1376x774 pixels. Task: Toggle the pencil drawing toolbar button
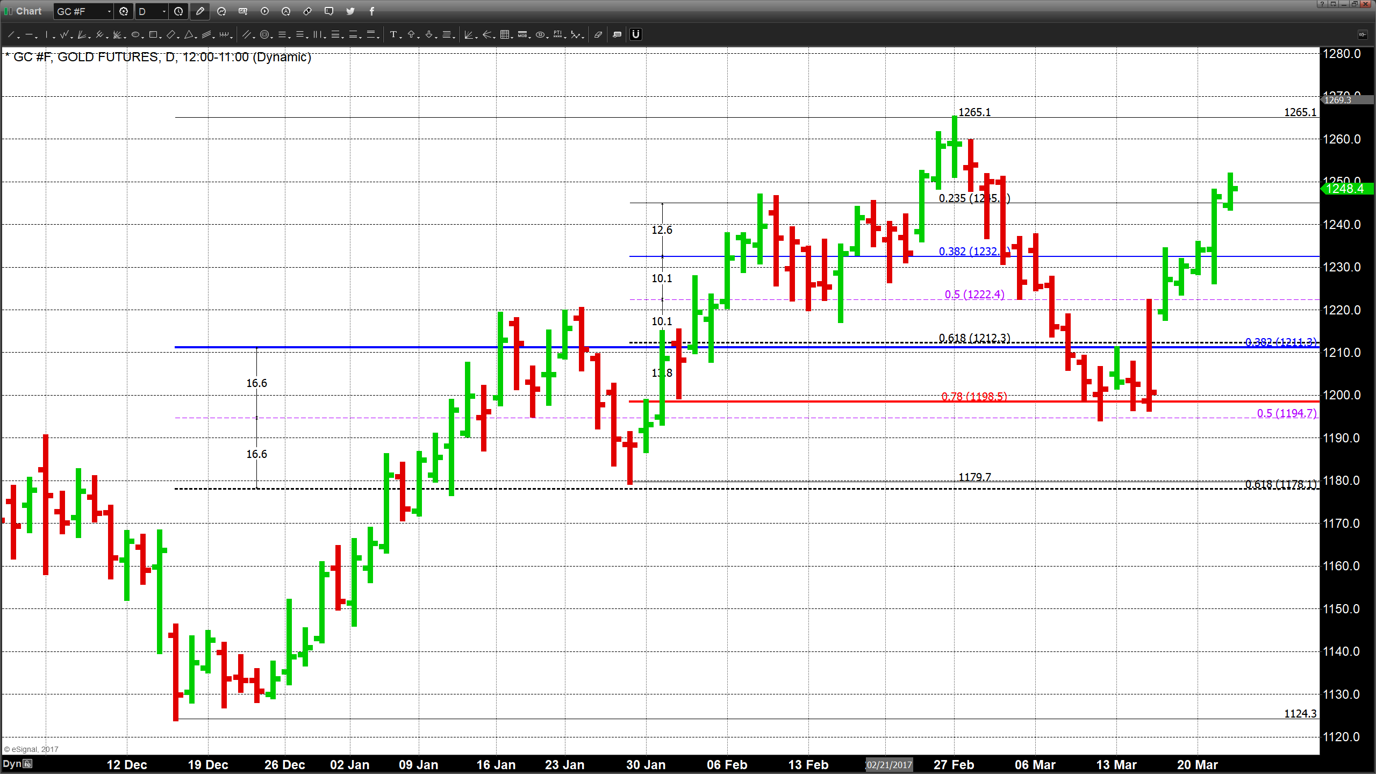pos(200,11)
